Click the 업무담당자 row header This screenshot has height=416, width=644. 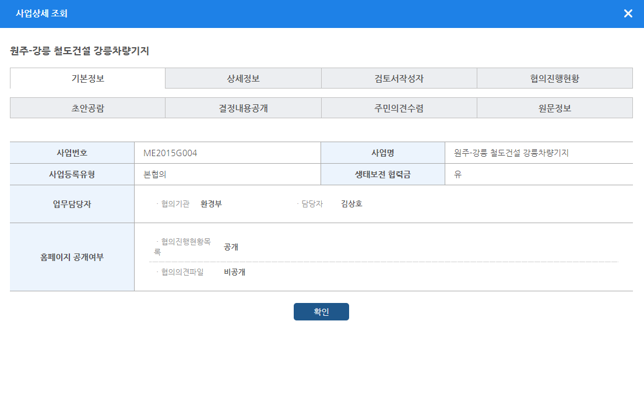tap(72, 204)
